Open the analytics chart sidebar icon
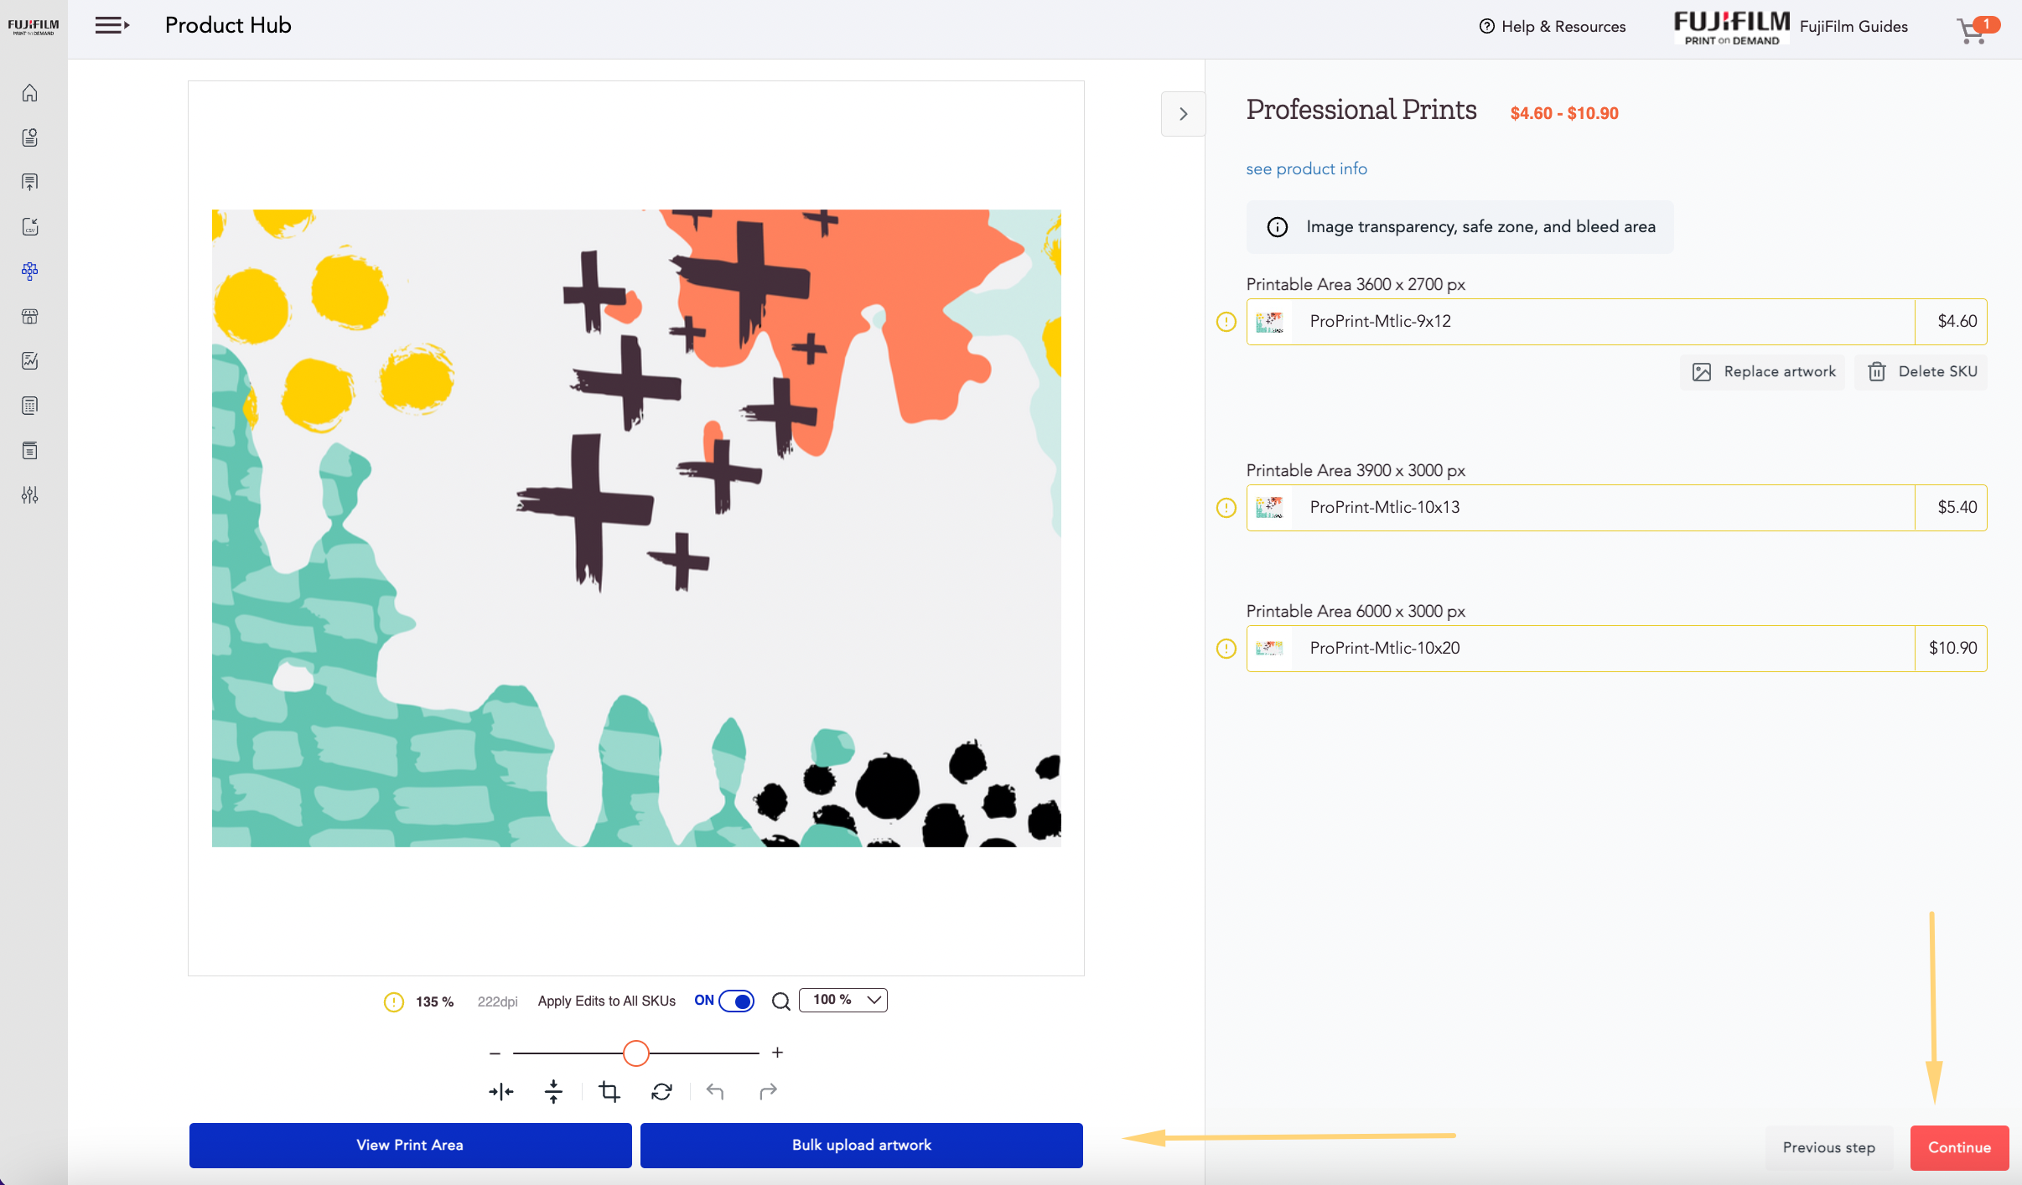The height and width of the screenshot is (1185, 2022). pyautogui.click(x=30, y=360)
